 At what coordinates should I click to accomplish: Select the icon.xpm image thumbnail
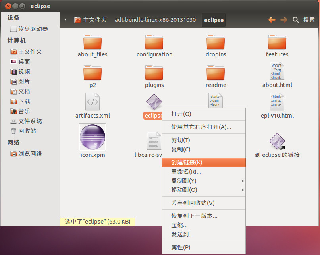click(x=93, y=137)
